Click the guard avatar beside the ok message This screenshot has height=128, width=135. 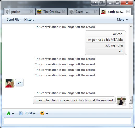tap(9, 83)
